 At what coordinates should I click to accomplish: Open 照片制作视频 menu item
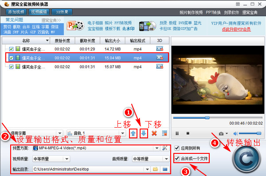point(191,12)
